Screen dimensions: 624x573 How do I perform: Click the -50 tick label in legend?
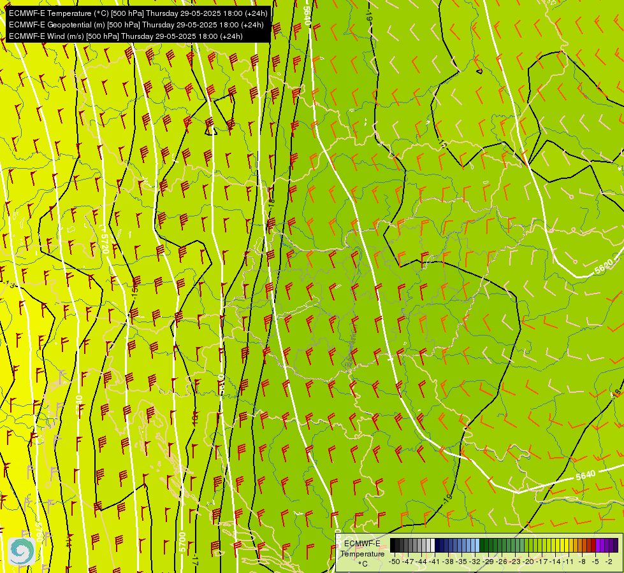coord(395,562)
